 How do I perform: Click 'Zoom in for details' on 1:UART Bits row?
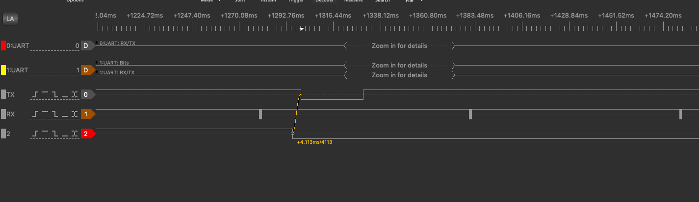click(399, 65)
